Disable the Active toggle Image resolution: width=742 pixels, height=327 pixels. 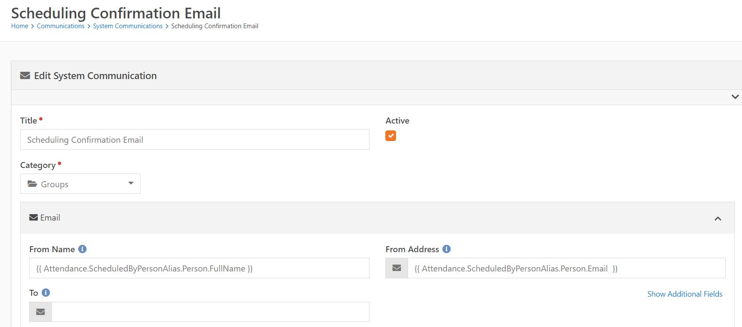point(390,136)
